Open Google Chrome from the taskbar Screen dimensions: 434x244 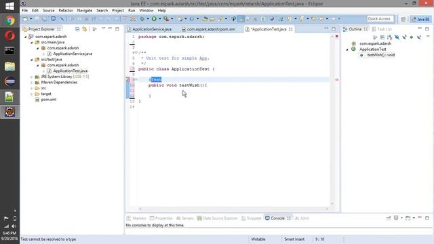point(9,21)
